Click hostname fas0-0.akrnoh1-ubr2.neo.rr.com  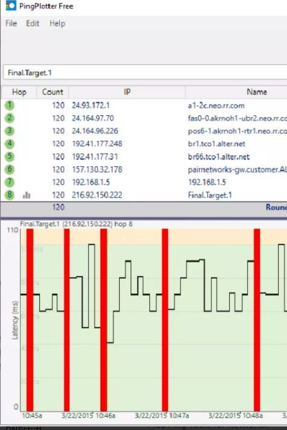237,118
